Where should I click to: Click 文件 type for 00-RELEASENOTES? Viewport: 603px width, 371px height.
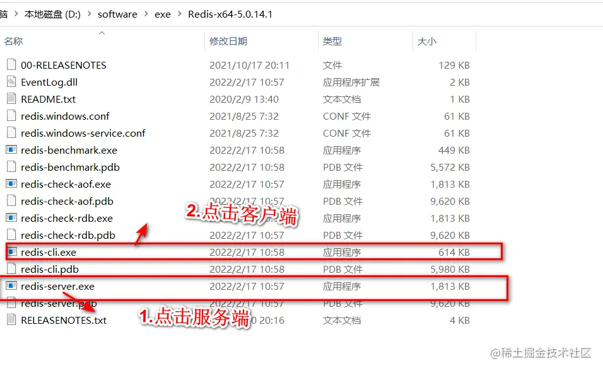tap(332, 66)
